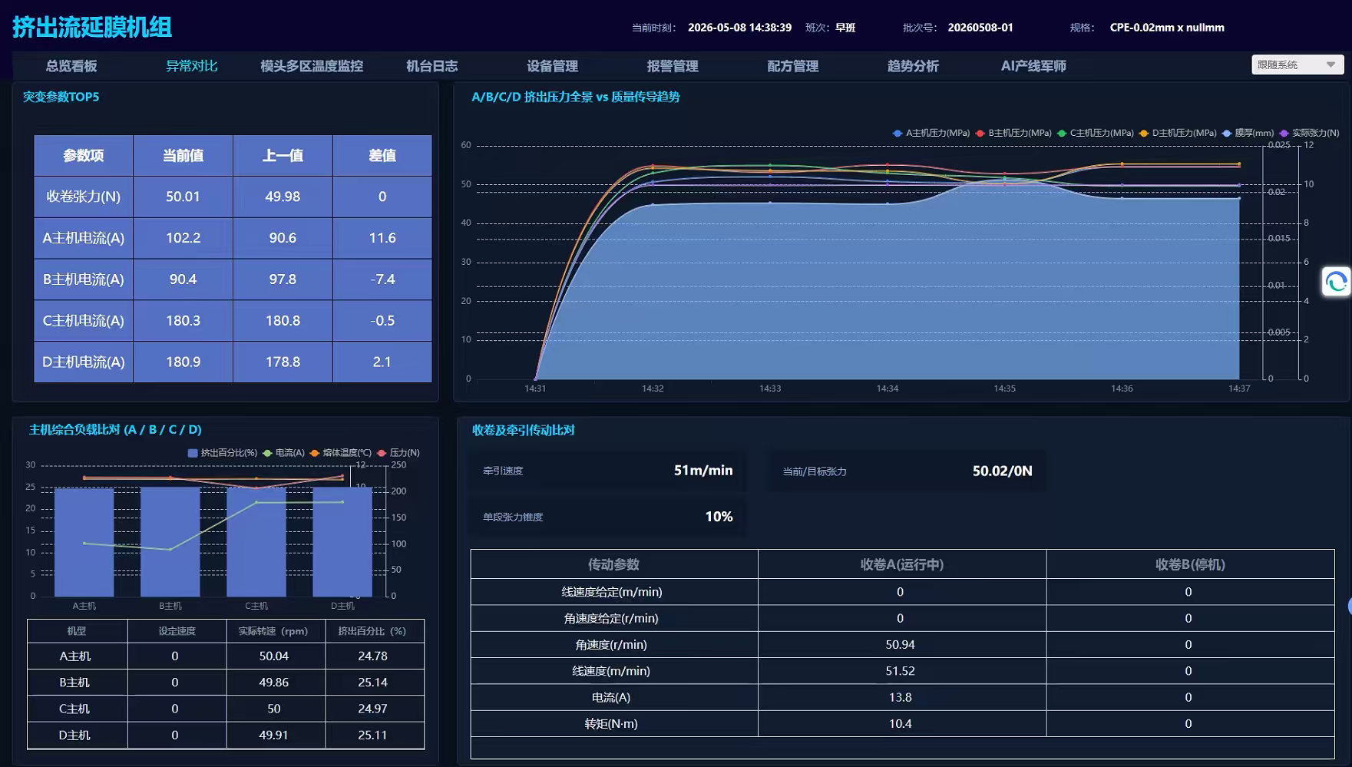
Task: Open the AI产线军师 tab
Action: click(1033, 66)
